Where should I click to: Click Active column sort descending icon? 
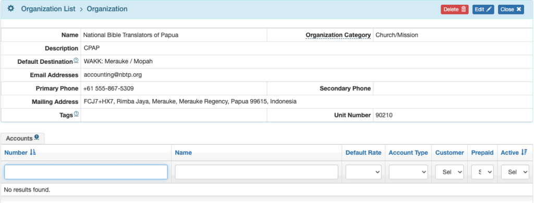pyautogui.click(x=524, y=153)
